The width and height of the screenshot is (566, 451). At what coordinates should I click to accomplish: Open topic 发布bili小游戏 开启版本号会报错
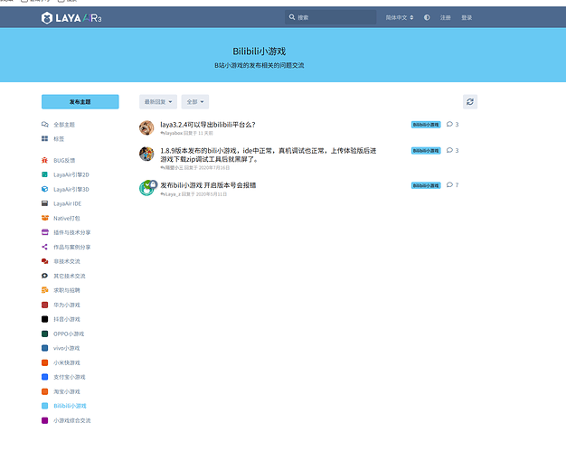click(208, 185)
